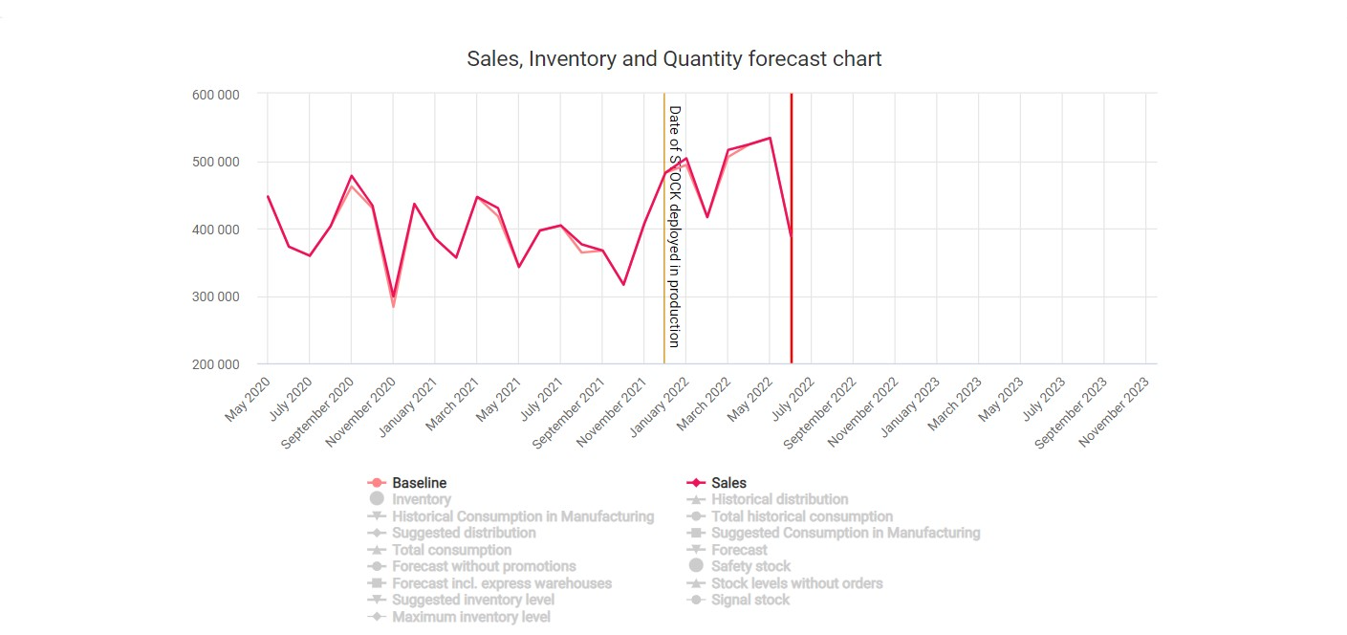Click the Sales legend diamond marker
The image size is (1347, 635).
(696, 483)
